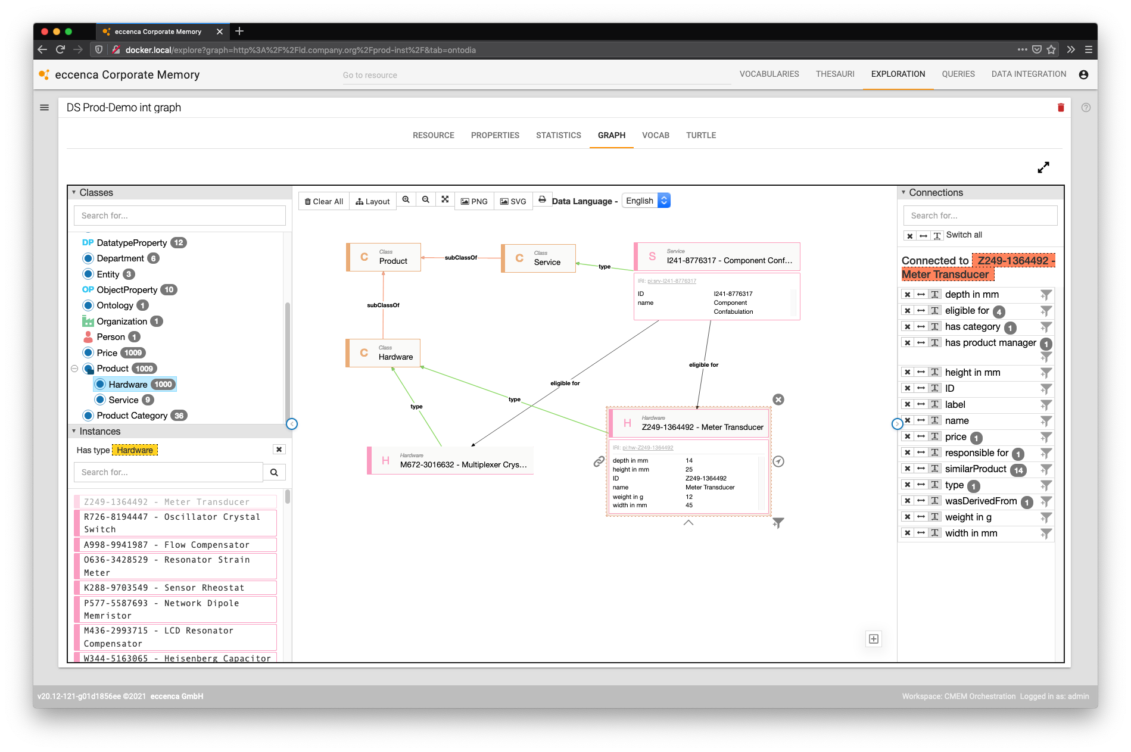
Task: Collapse the Instances panel header
Action: pos(74,430)
